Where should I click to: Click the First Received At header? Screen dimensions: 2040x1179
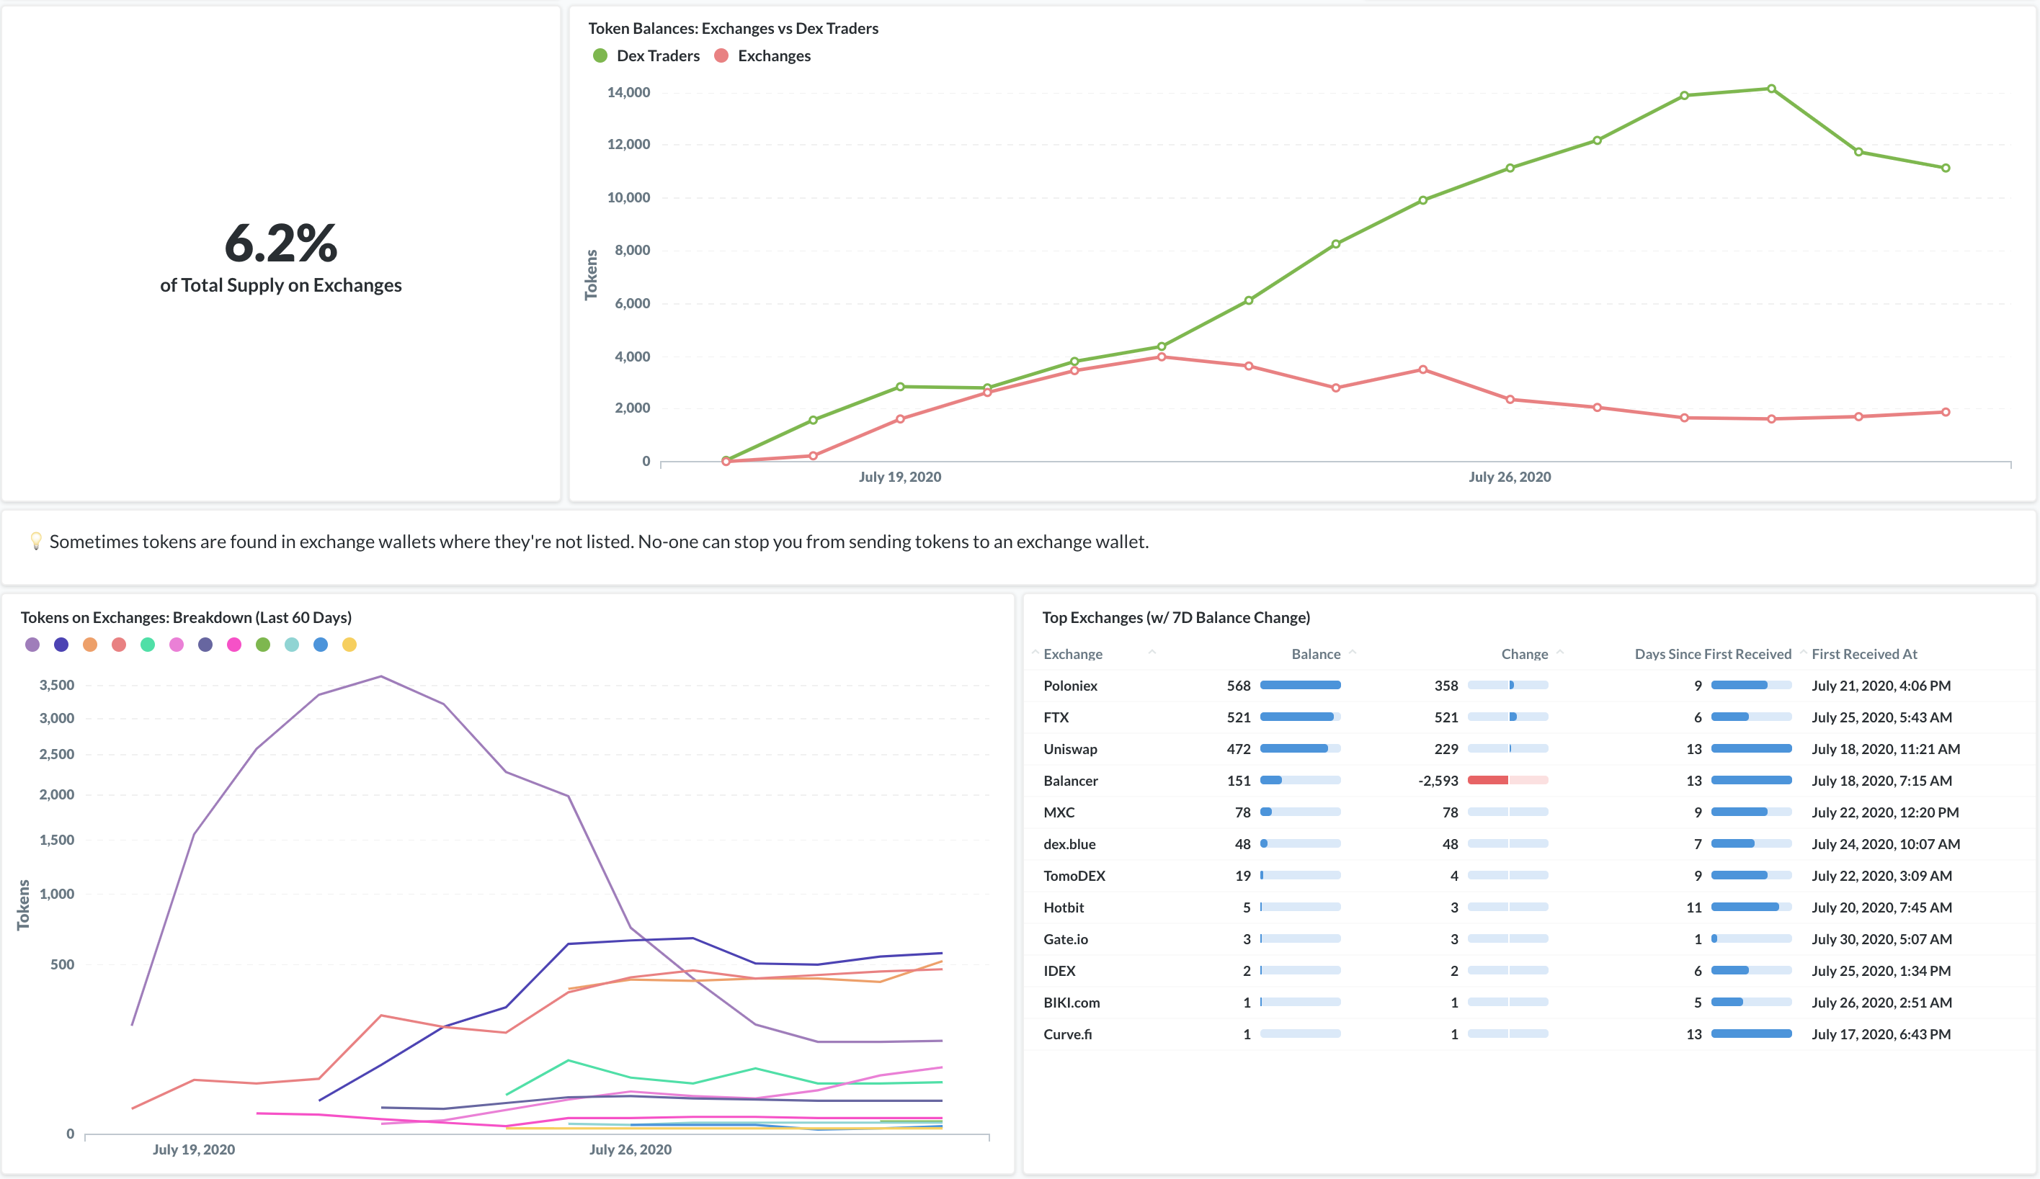(1863, 654)
